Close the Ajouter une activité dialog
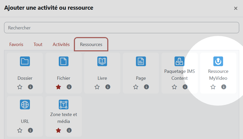Image resolution: width=243 pixels, height=139 pixels. pyautogui.click(x=236, y=8)
